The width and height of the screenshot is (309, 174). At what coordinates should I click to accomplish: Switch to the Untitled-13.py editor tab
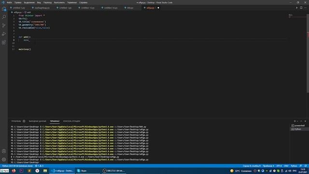point(87,8)
